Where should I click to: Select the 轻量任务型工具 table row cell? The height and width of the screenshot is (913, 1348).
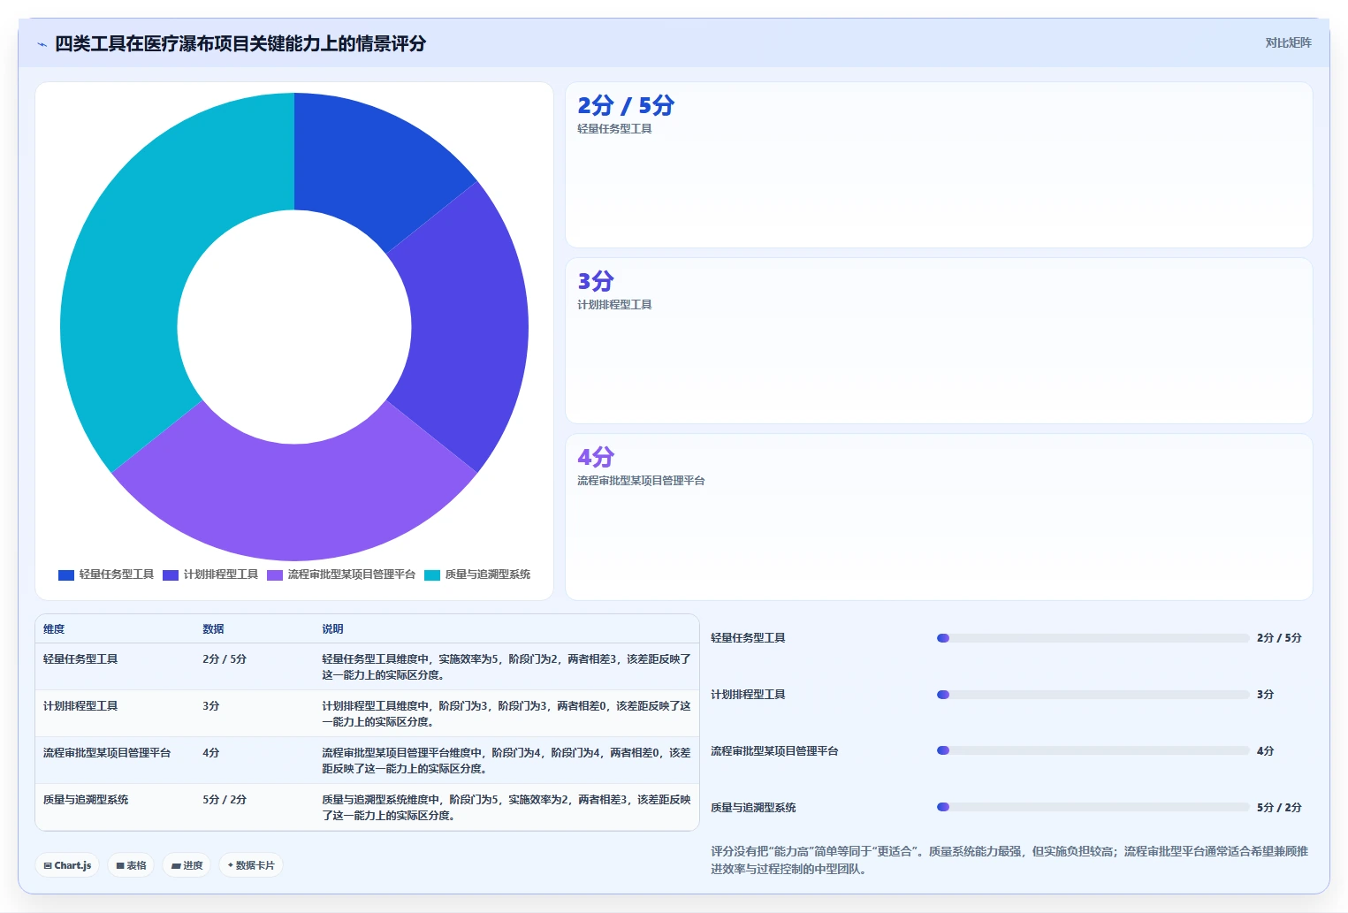pos(80,659)
